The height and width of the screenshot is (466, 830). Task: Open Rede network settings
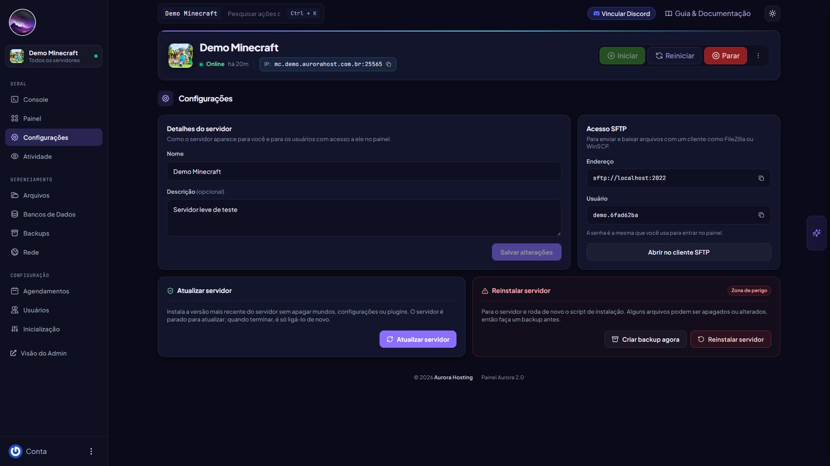(54, 252)
